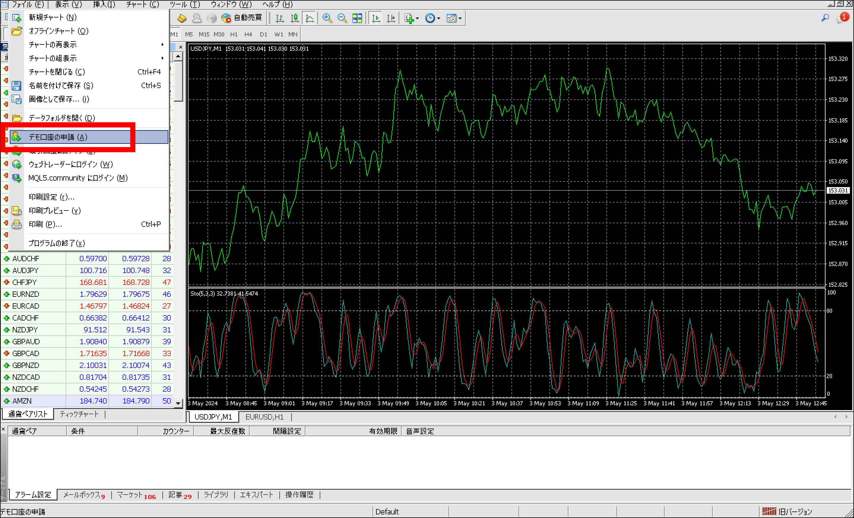
Task: Add a new chart via toolbar icon
Action: click(409, 18)
